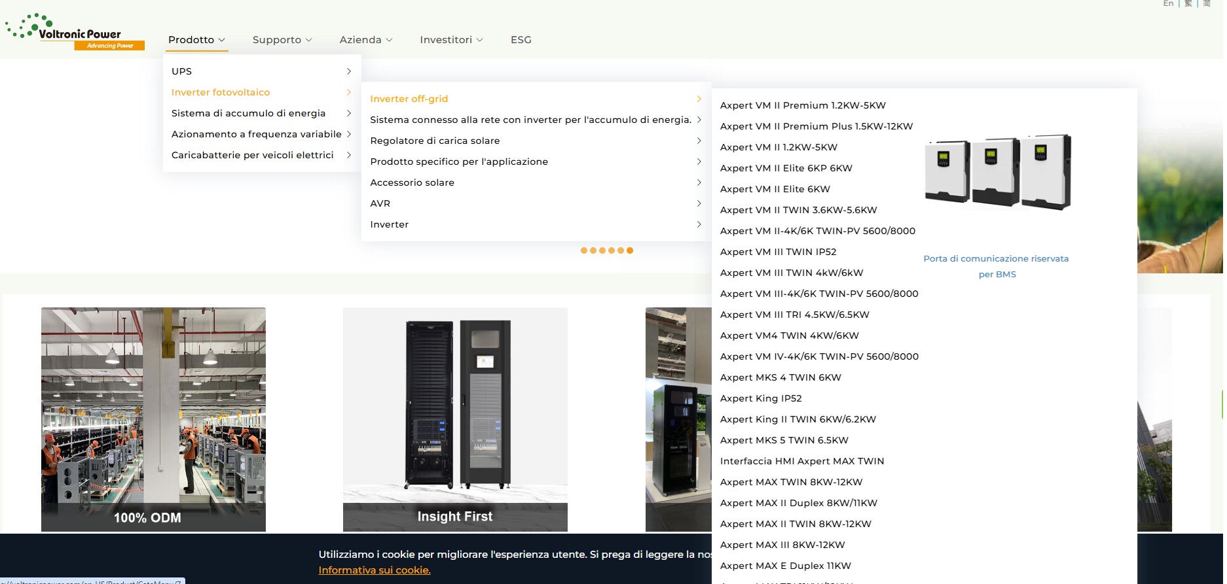Open Axpert VM II Elite 6KP 6KW

[786, 168]
